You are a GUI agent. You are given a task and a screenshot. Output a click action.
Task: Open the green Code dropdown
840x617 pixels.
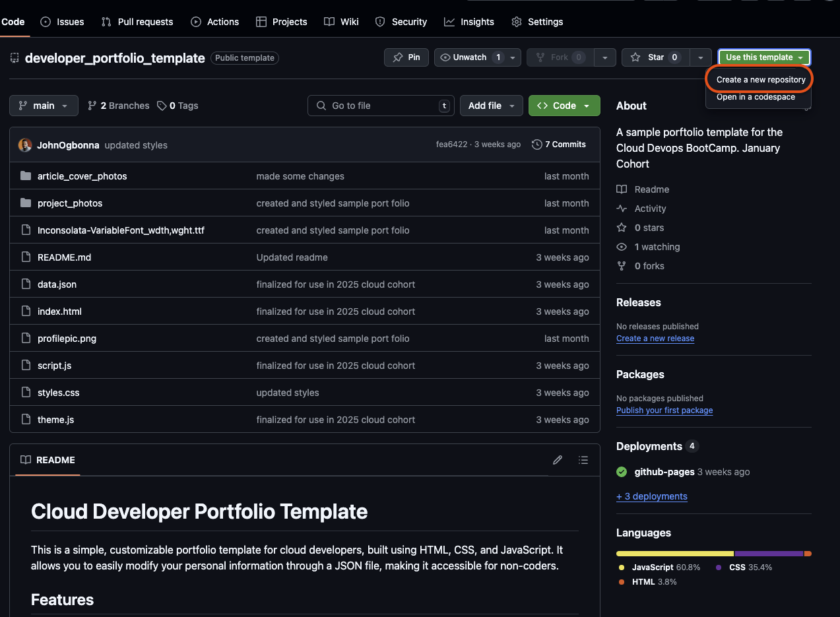coord(564,106)
